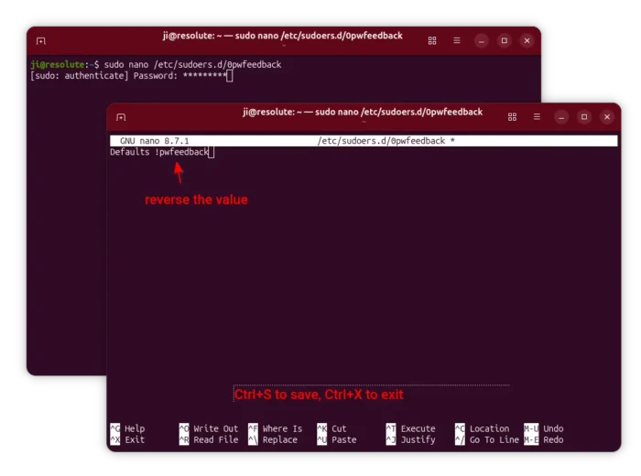Open a new tab in the front nano terminal
Screen dimensions: 641x476
(121, 117)
